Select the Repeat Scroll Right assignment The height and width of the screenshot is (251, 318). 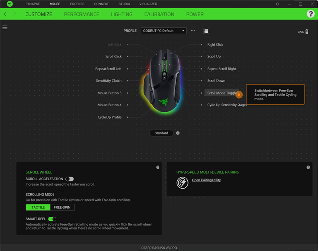221,69
